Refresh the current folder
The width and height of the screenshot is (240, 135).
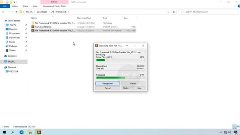[x=174, y=12]
